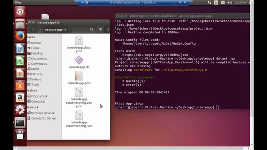Select the consoleapp.runtimeconfig.json file
267x150 pixels.
[x=79, y=119]
